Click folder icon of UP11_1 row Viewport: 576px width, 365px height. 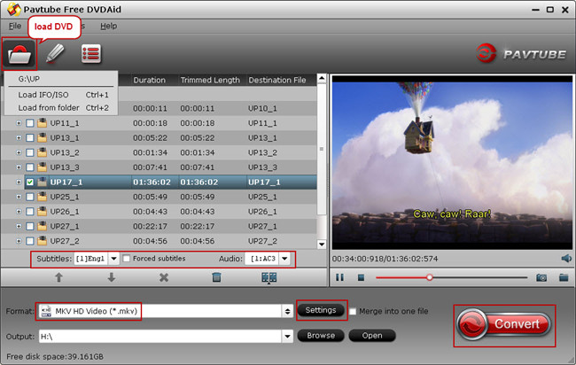pos(43,123)
